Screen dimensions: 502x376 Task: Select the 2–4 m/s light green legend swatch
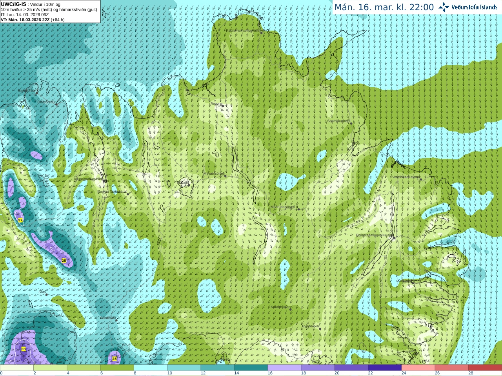tap(50, 368)
